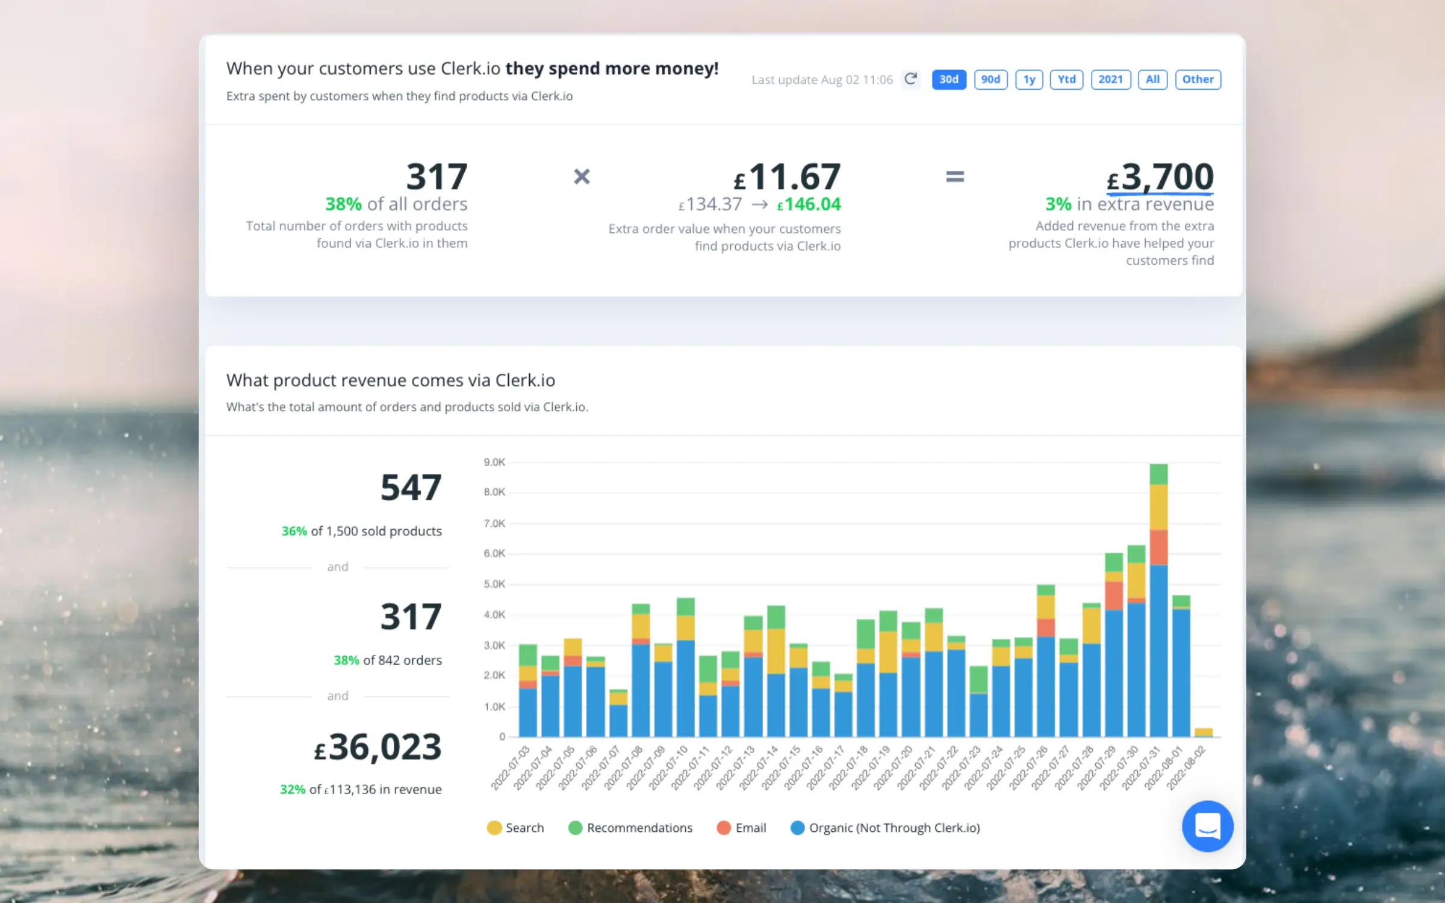Show All time data

click(1152, 79)
